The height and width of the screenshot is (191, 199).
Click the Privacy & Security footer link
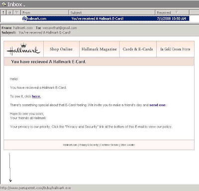(x=89, y=145)
